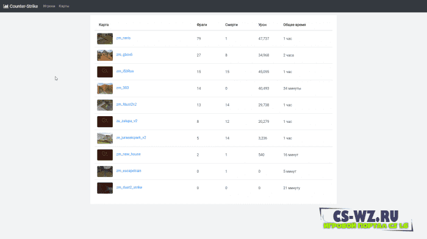The width and height of the screenshot is (427, 239).
Task: Click the damage value 47,737
Action: point(264,38)
